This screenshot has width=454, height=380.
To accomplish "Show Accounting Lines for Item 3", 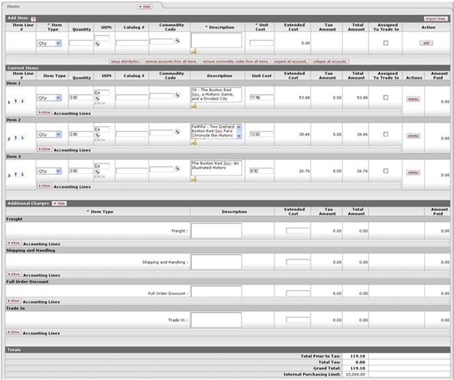I will (44, 186).
